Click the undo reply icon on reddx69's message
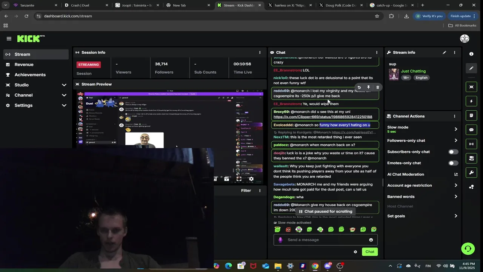Screen dimensions: 483x272 point(359,87)
